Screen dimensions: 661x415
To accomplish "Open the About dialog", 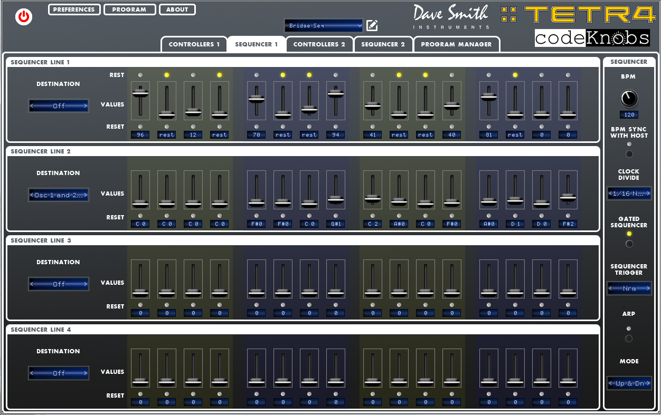I will coord(177,9).
